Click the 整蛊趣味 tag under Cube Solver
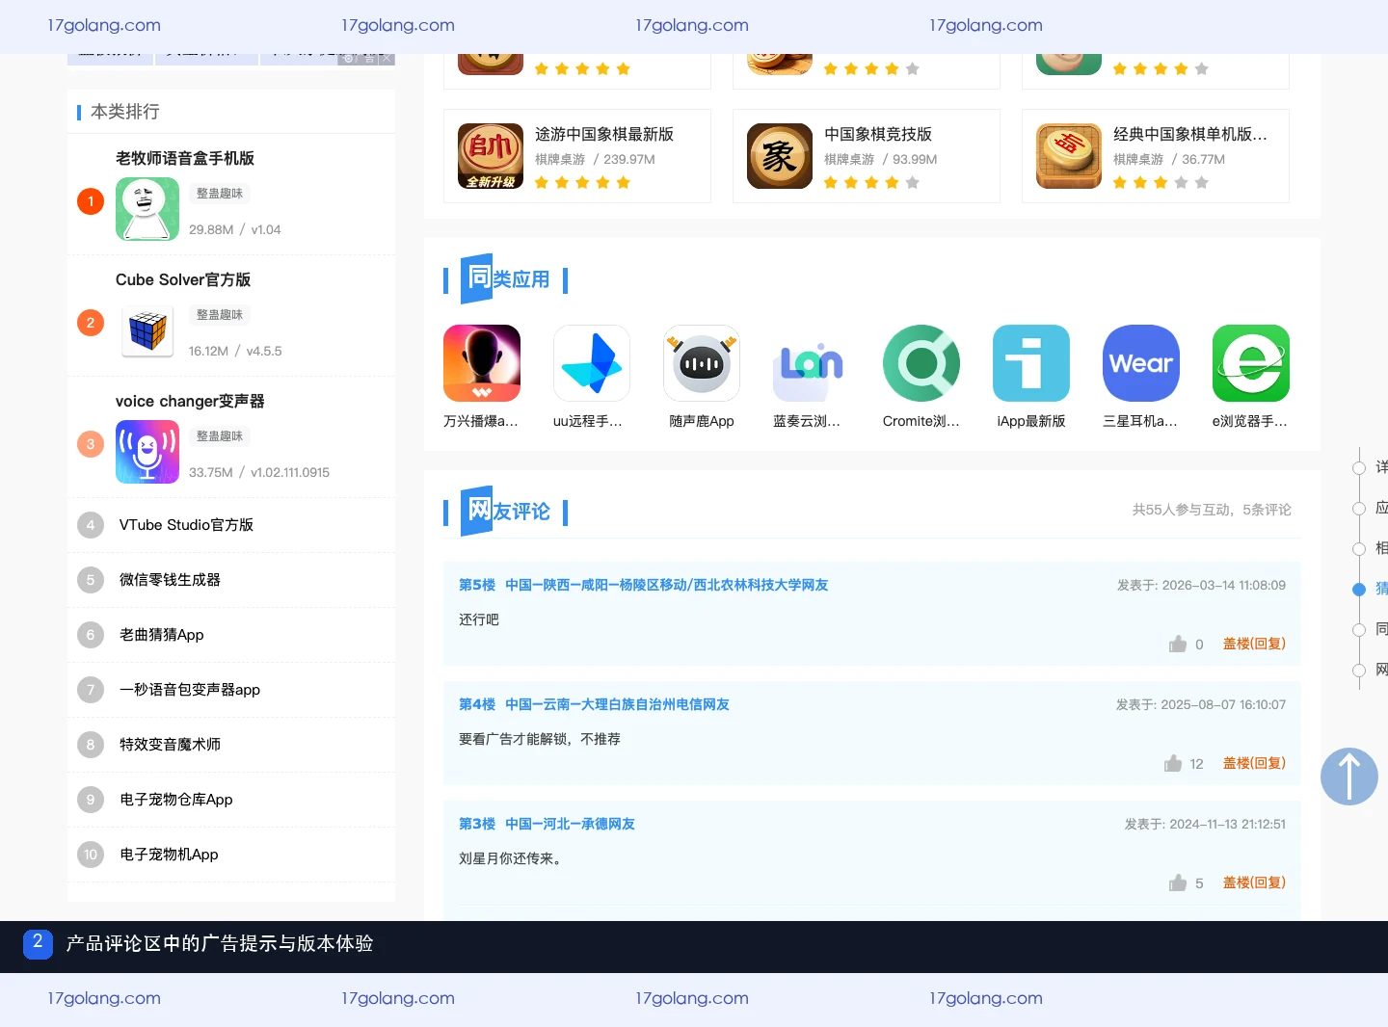 [220, 315]
